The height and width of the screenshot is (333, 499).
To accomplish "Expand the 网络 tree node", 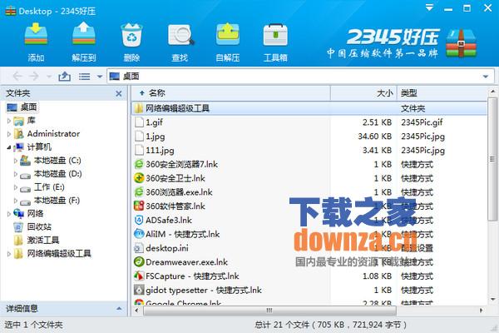I will [9, 214].
